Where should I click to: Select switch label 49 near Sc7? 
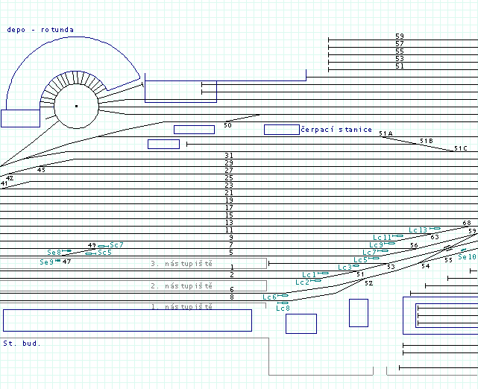pos(92,245)
